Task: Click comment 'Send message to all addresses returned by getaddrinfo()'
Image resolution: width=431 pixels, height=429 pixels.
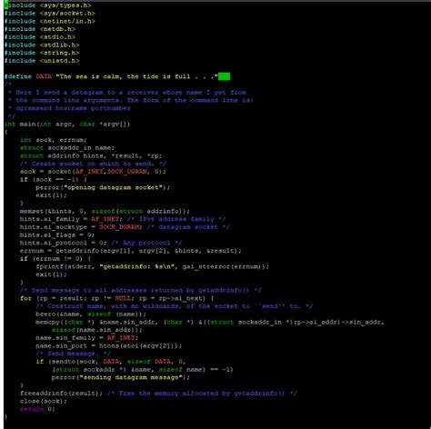Action: pyautogui.click(x=140, y=290)
